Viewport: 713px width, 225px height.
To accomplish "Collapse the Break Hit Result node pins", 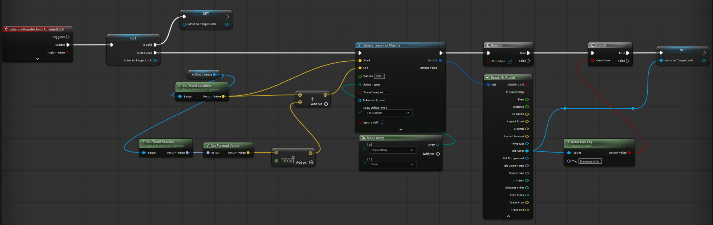I will (508, 216).
